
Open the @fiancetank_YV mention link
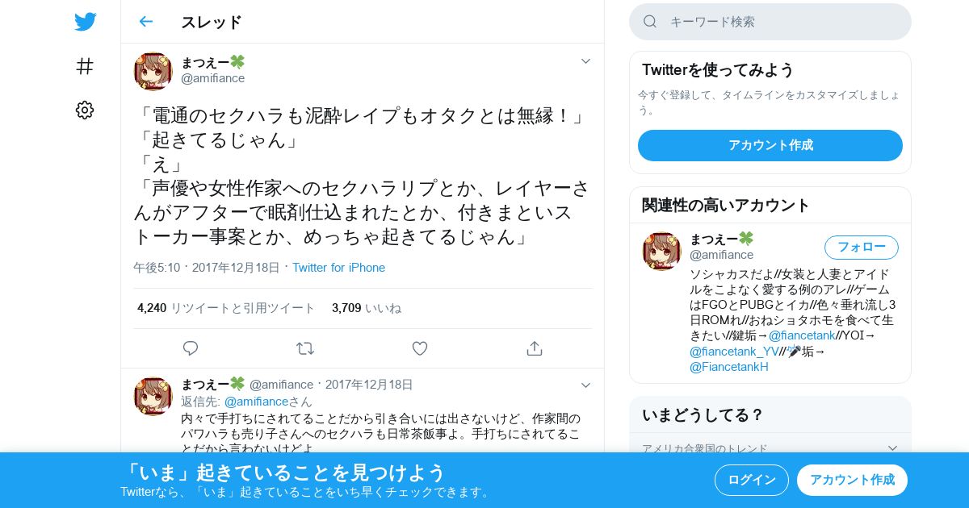coord(734,352)
